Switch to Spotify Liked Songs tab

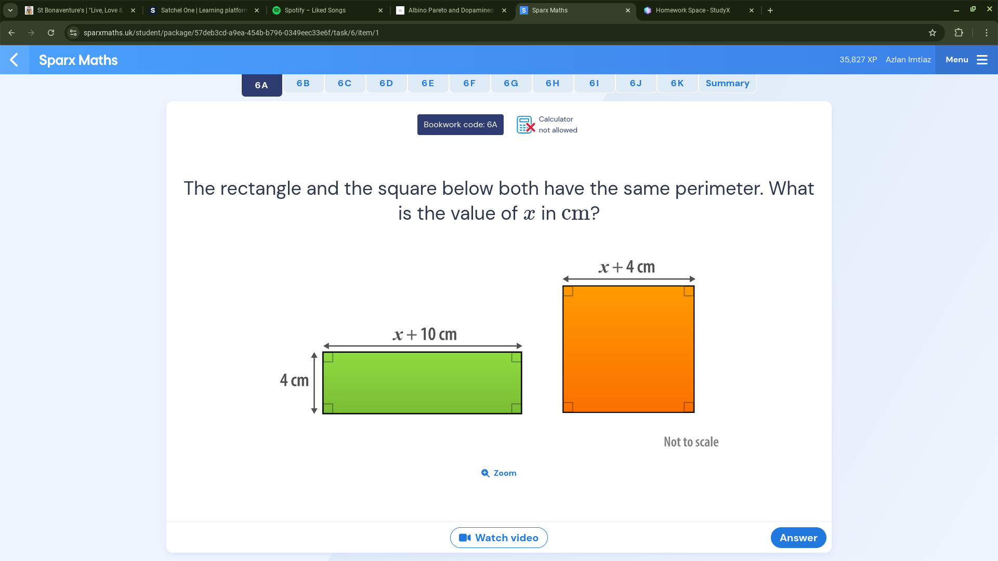point(328,10)
